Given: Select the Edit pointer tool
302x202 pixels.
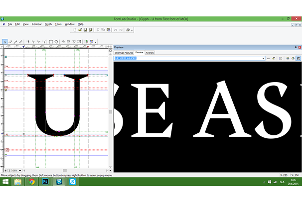Looking at the screenshot, I should [5, 42].
